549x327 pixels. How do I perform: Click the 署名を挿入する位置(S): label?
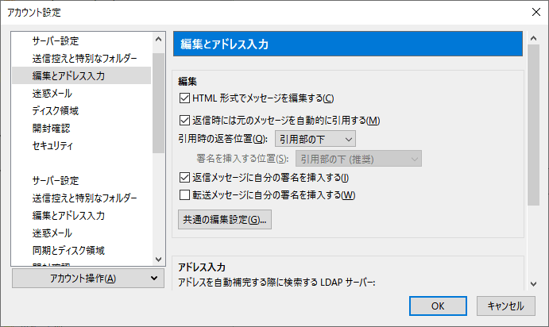pos(242,159)
